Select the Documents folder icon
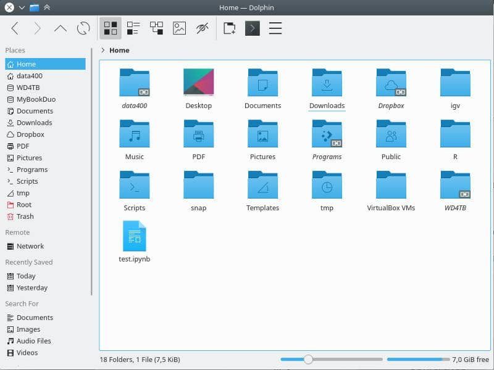The height and width of the screenshot is (370, 494). 263,83
